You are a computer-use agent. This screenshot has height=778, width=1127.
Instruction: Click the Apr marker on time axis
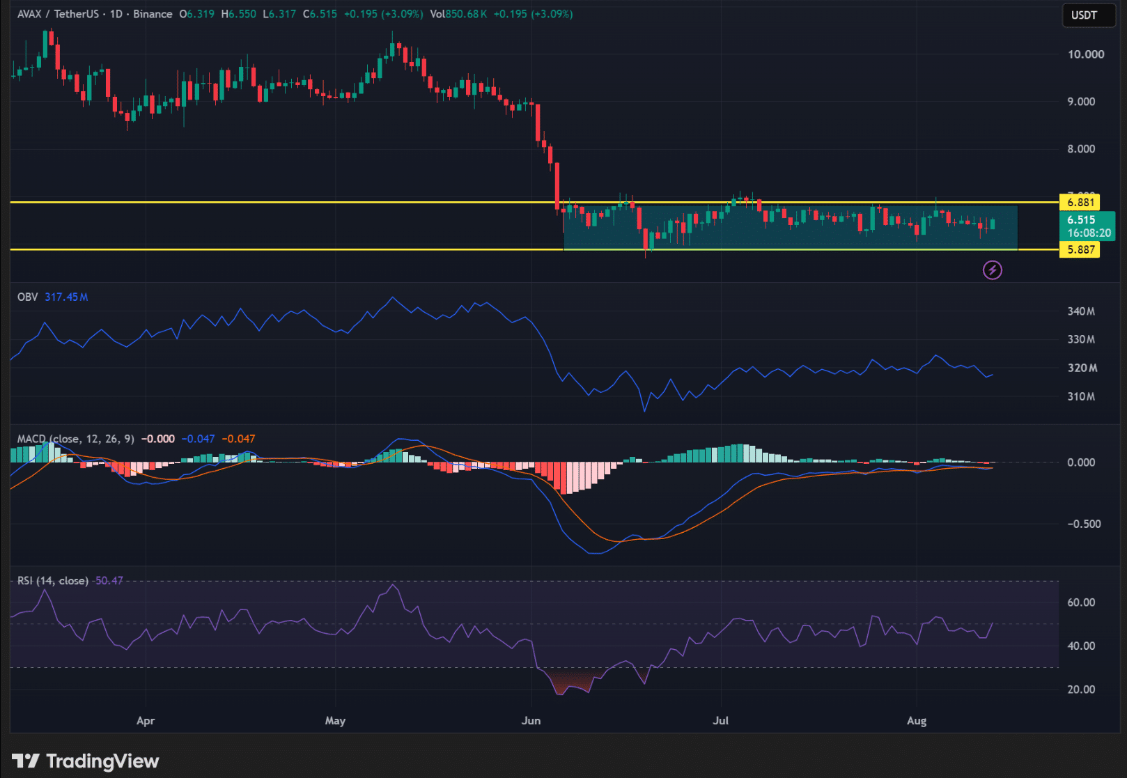[146, 720]
